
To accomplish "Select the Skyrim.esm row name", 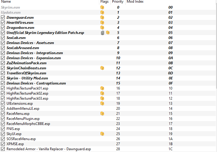I will pyautogui.click(x=10, y=7).
